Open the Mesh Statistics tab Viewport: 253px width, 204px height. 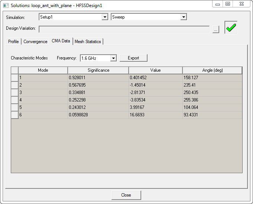(88, 42)
